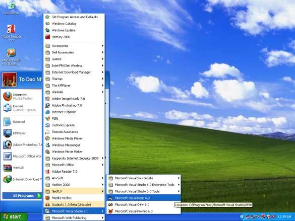
Task: Click the All Programs button
Action: (x=22, y=196)
